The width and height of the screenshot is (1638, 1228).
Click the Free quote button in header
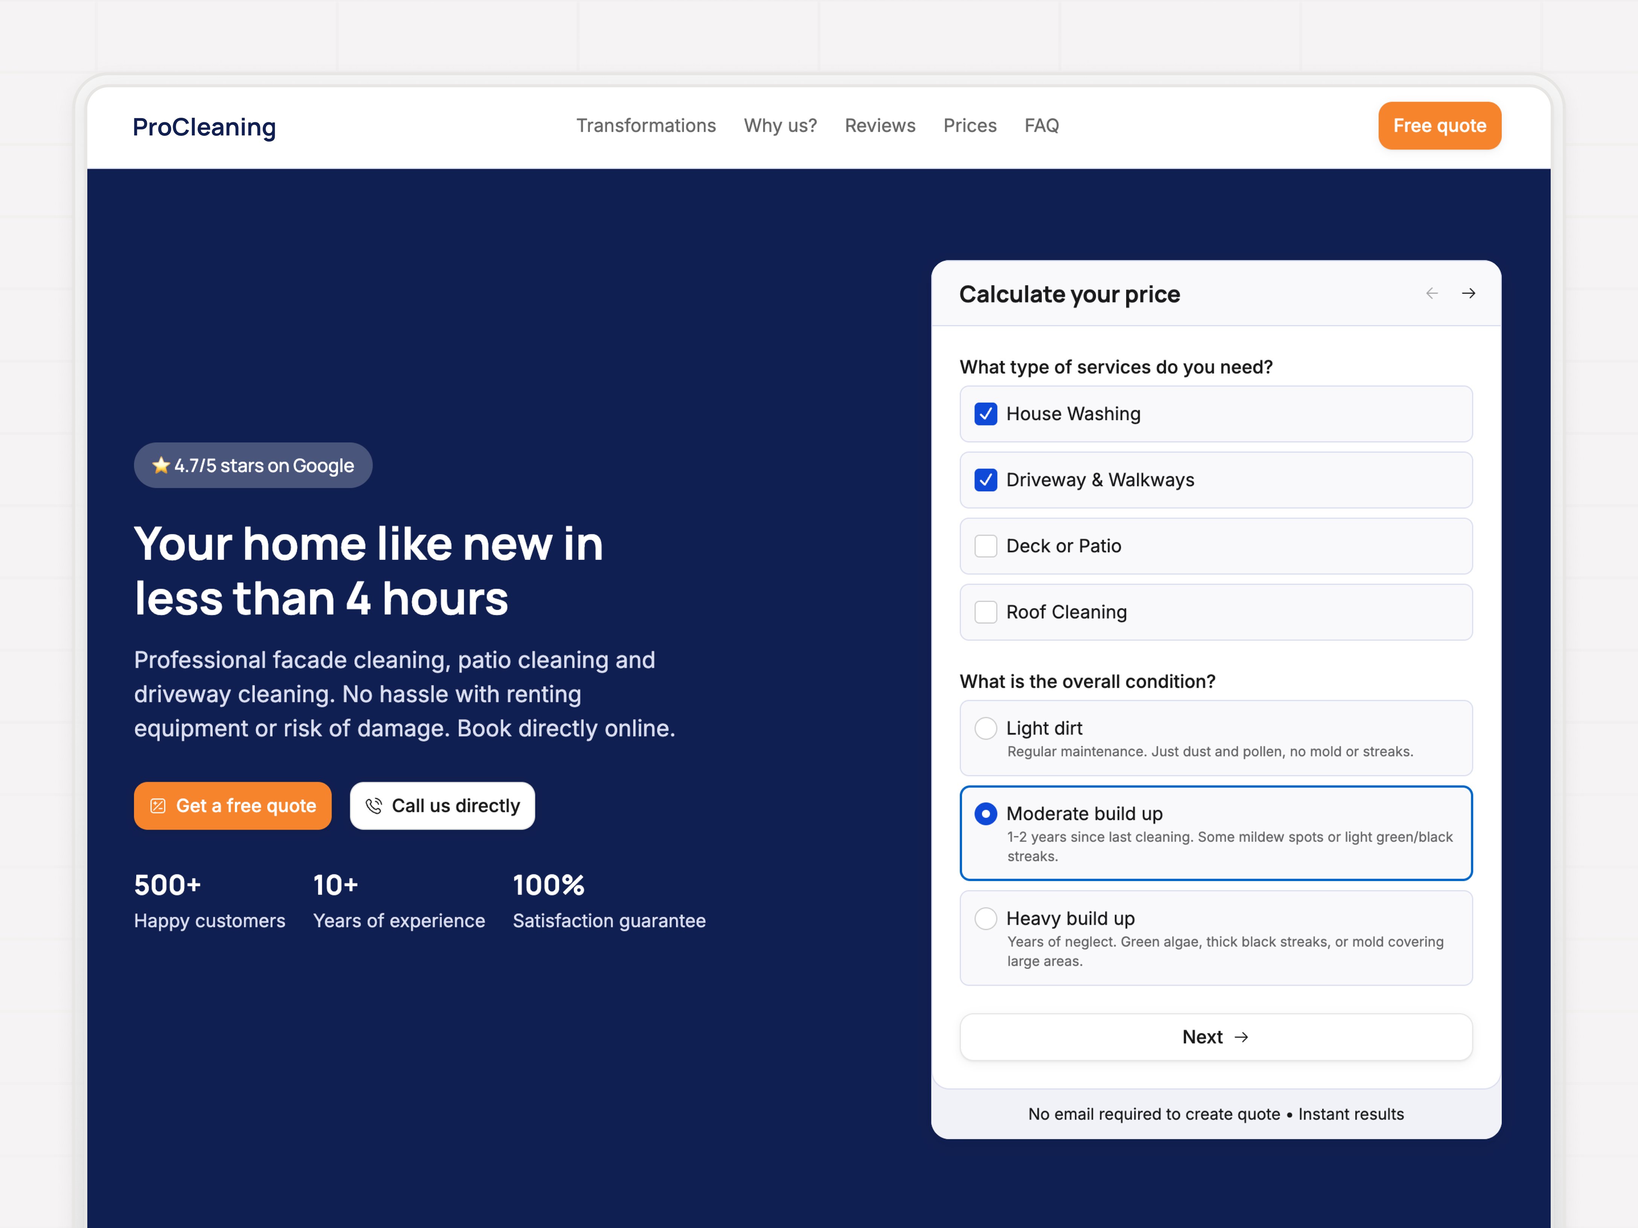coord(1440,126)
